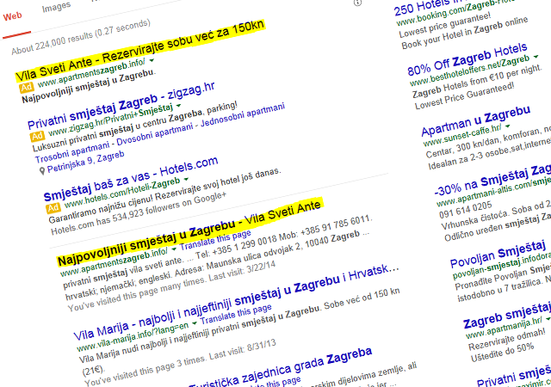Image resolution: width=551 pixels, height=387 pixels.
Task: Click the phone number 091 614 0205
Action: click(466, 211)
